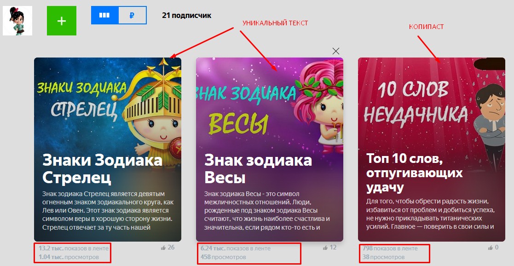The image size is (514, 266).
Task: Click the like icon under the Топ 10 слов card
Action: coord(491,248)
